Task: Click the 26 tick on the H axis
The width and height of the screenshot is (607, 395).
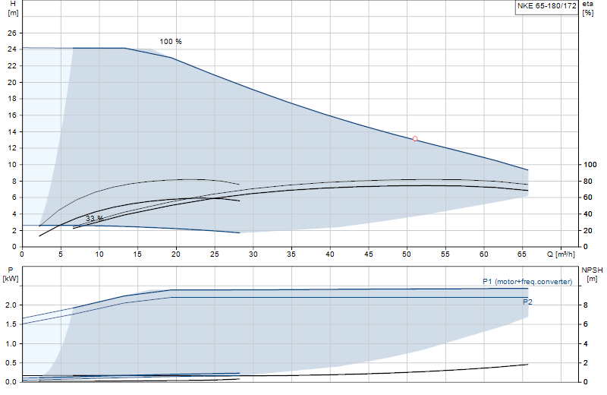Action: point(12,33)
